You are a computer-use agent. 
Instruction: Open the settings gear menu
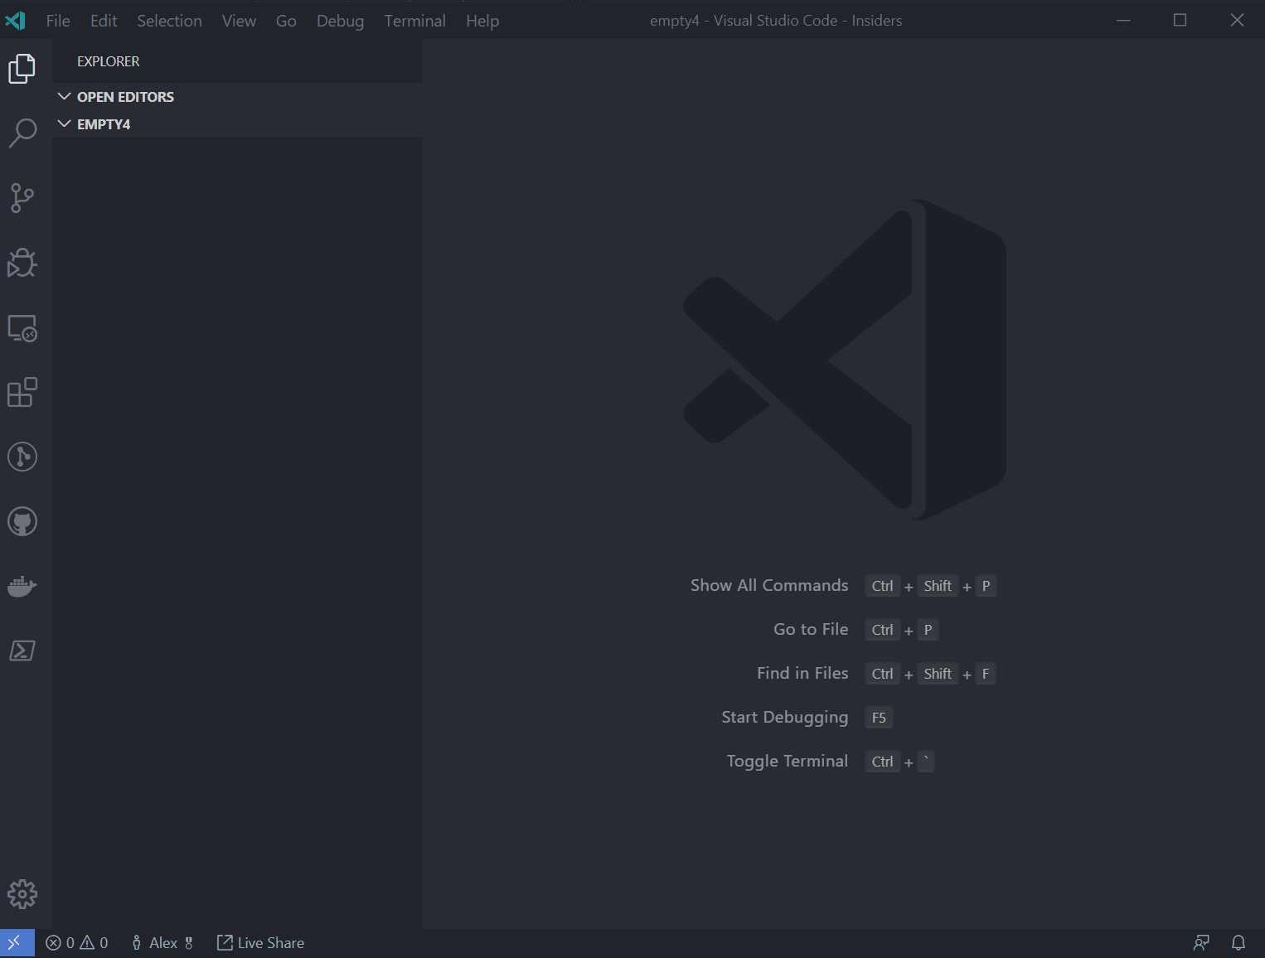click(22, 894)
